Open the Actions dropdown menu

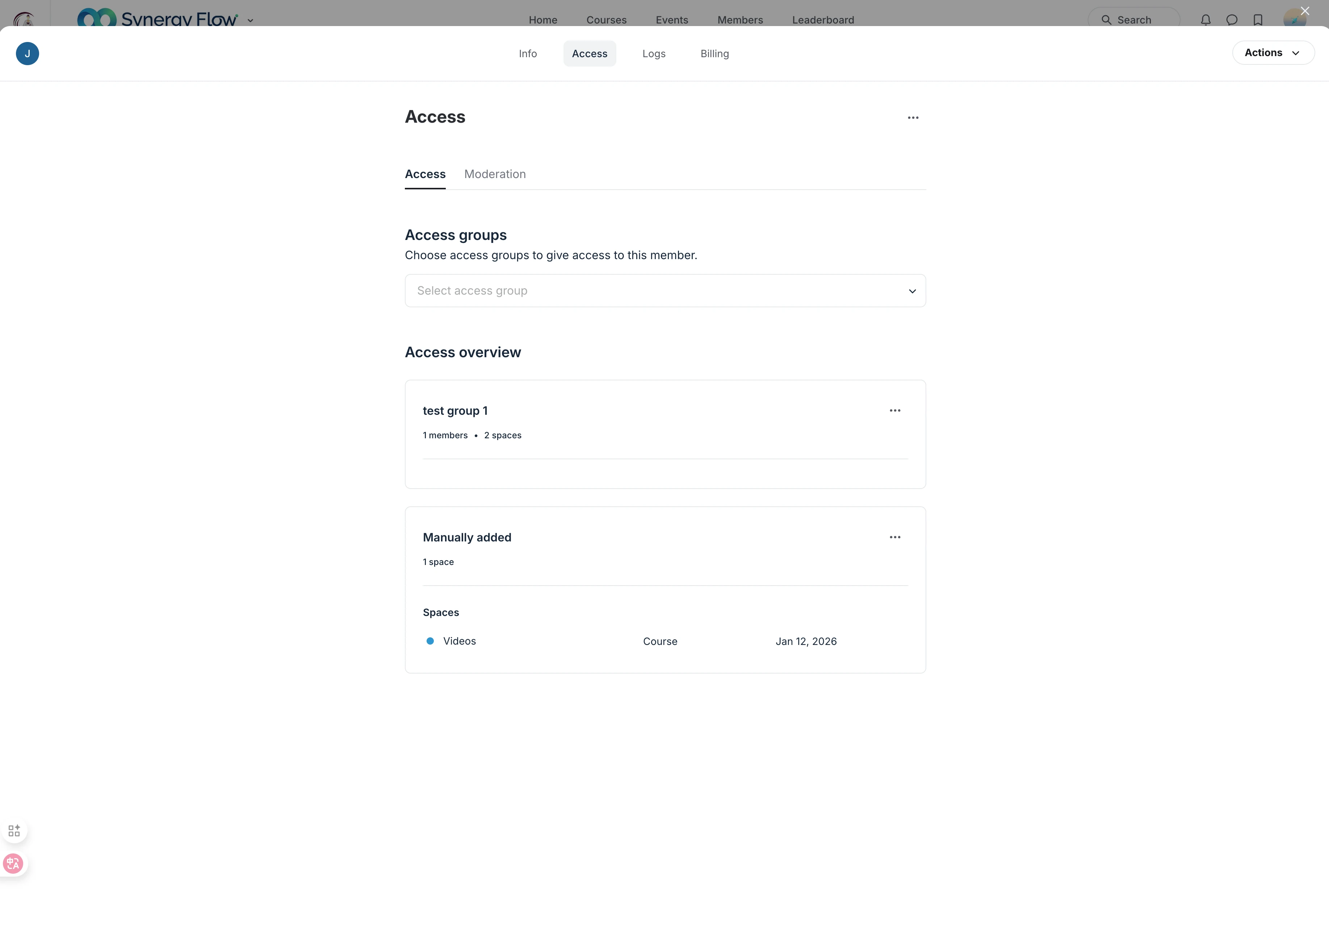[1273, 53]
